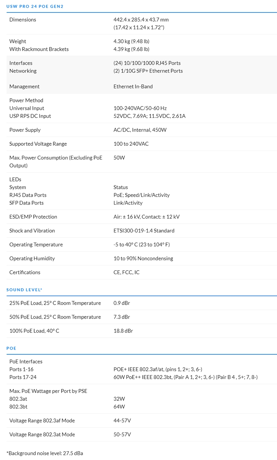The image size is (277, 460).
Task: Select the Max. PoE Wattage per Port label
Action: (x=48, y=391)
